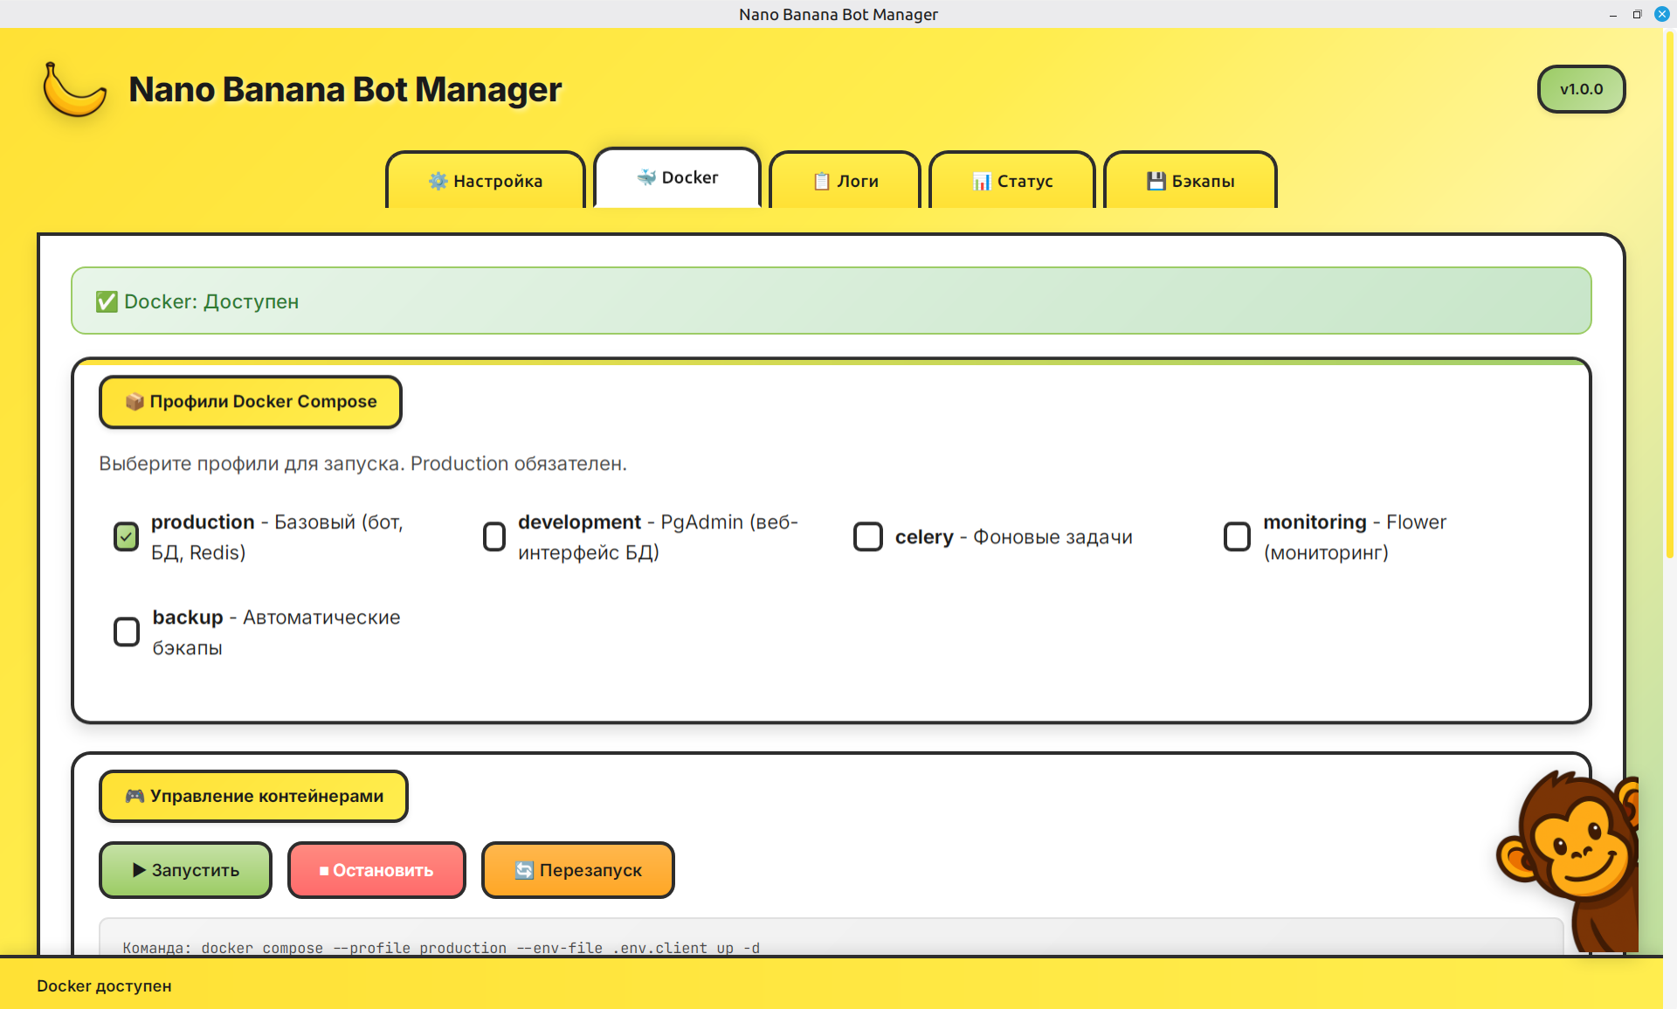Click the chart icon on the Статус tab
The image size is (1677, 1009).
982,181
